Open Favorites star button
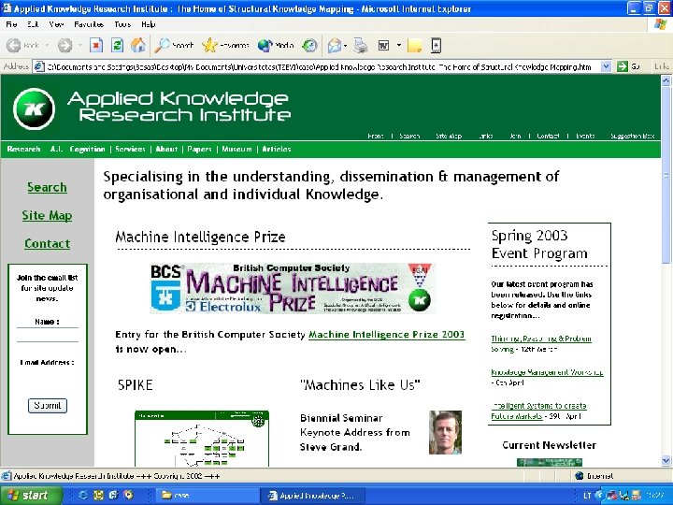Viewport: 673px width, 505px height. [226, 45]
